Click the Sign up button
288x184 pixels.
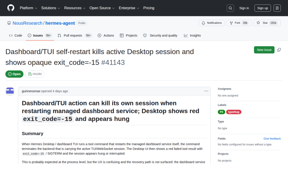click(x=262, y=8)
